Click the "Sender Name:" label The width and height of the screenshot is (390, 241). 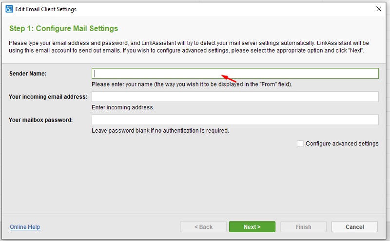point(28,74)
